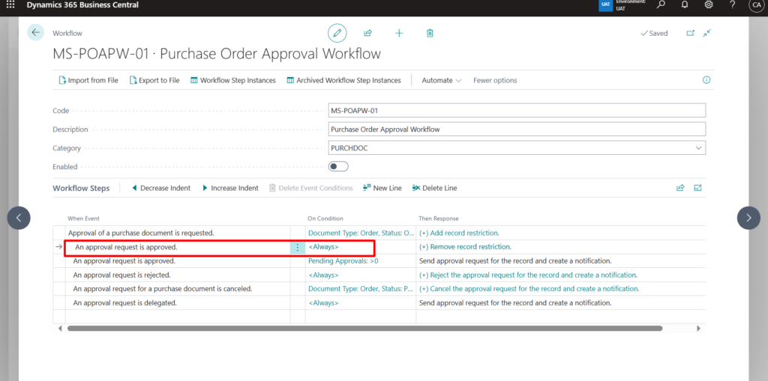
Task: Toggle the Enabled switch
Action: point(338,166)
